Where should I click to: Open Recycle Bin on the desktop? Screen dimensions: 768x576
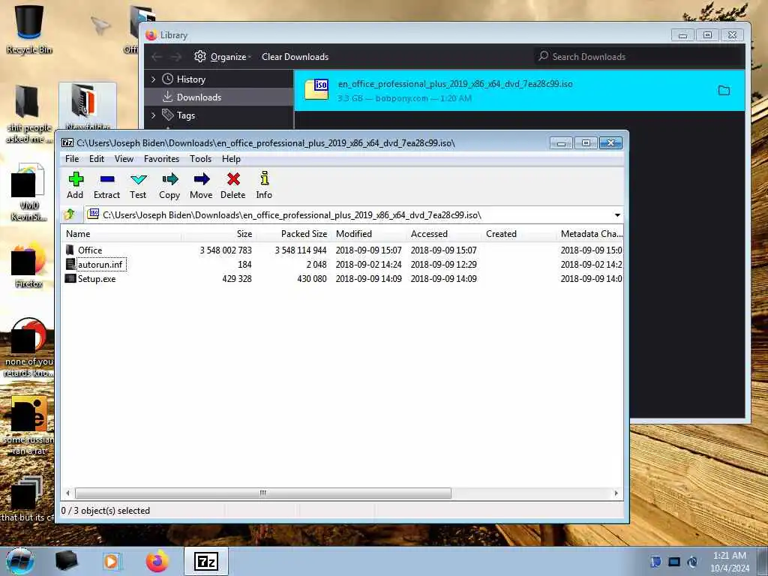29,28
